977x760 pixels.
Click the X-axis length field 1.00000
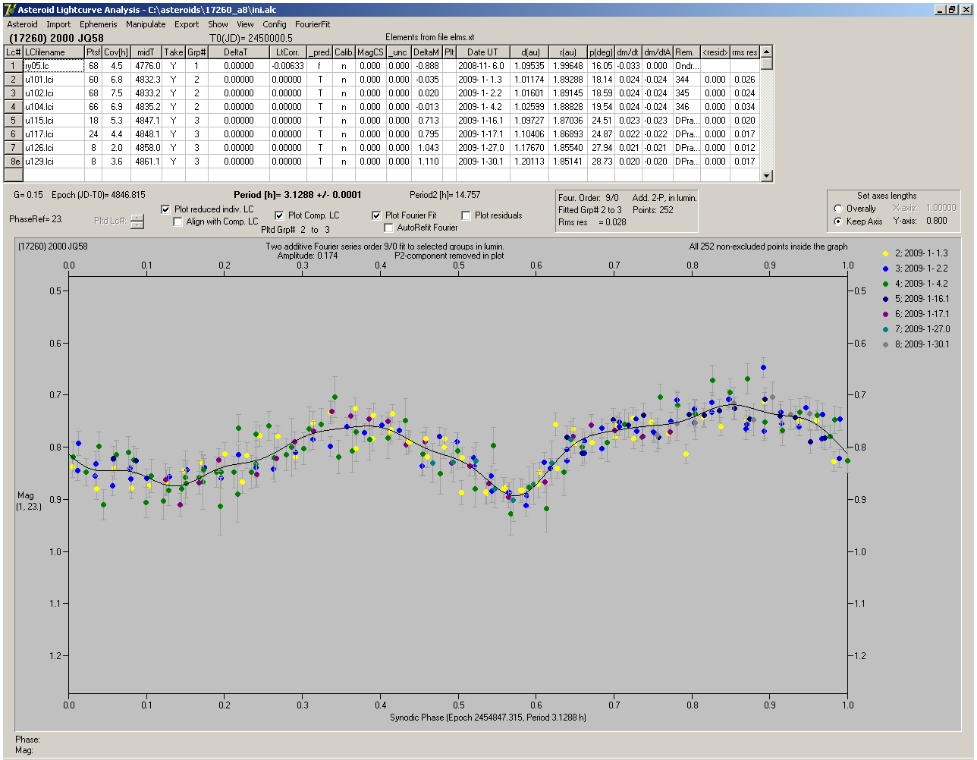pos(941,208)
